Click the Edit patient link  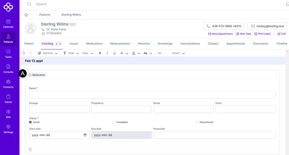click(282, 34)
